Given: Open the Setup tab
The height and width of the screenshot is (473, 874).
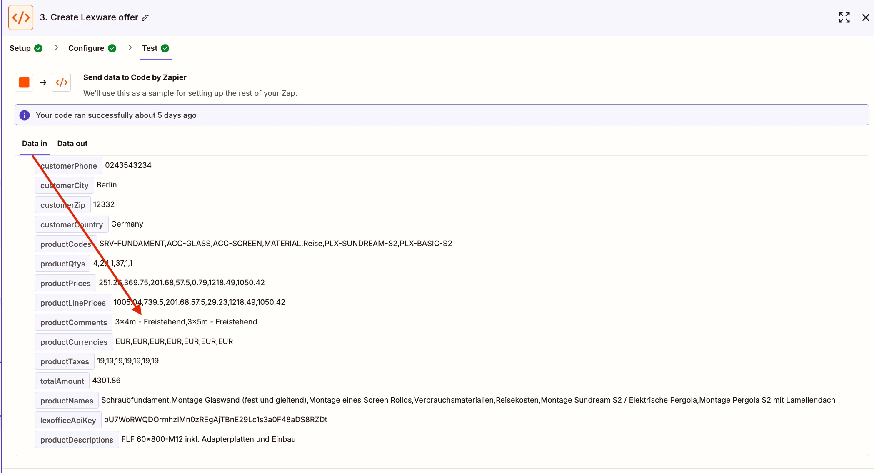Looking at the screenshot, I should pyautogui.click(x=20, y=48).
